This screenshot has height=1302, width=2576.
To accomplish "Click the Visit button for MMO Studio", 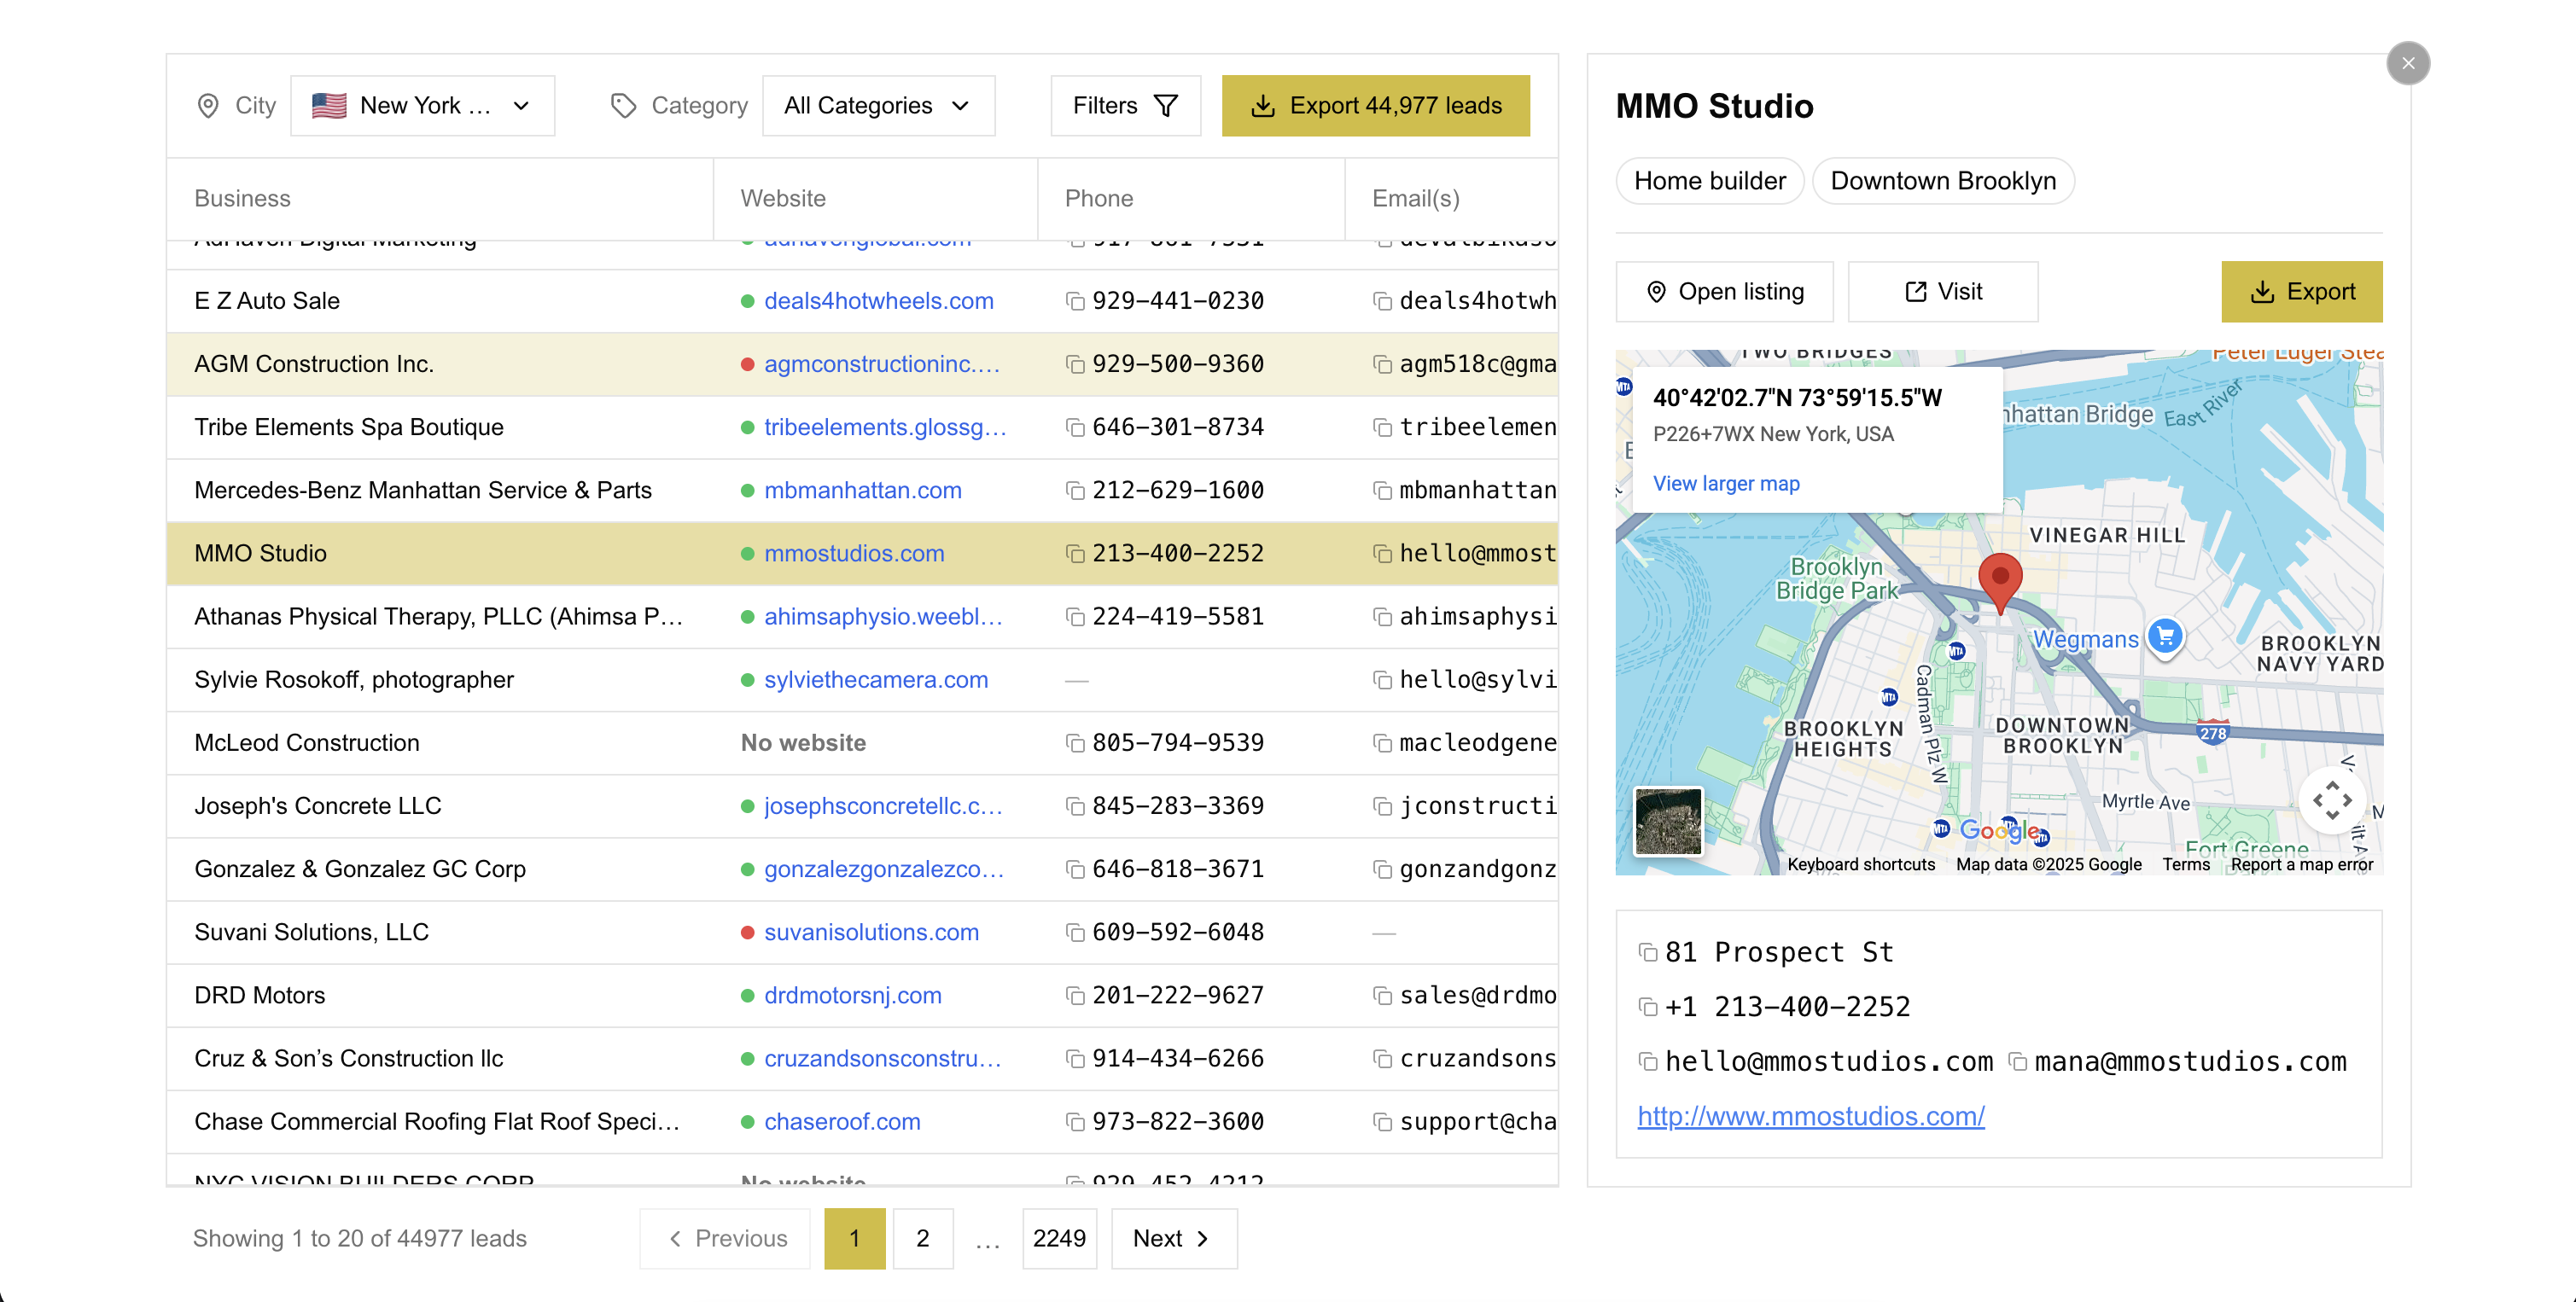I will pyautogui.click(x=1942, y=292).
